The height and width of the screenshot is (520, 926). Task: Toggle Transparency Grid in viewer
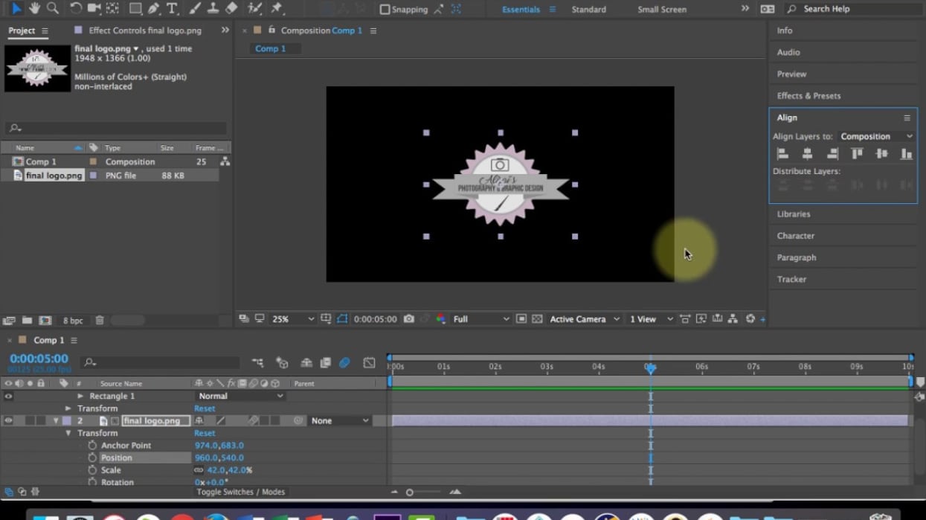pos(537,319)
